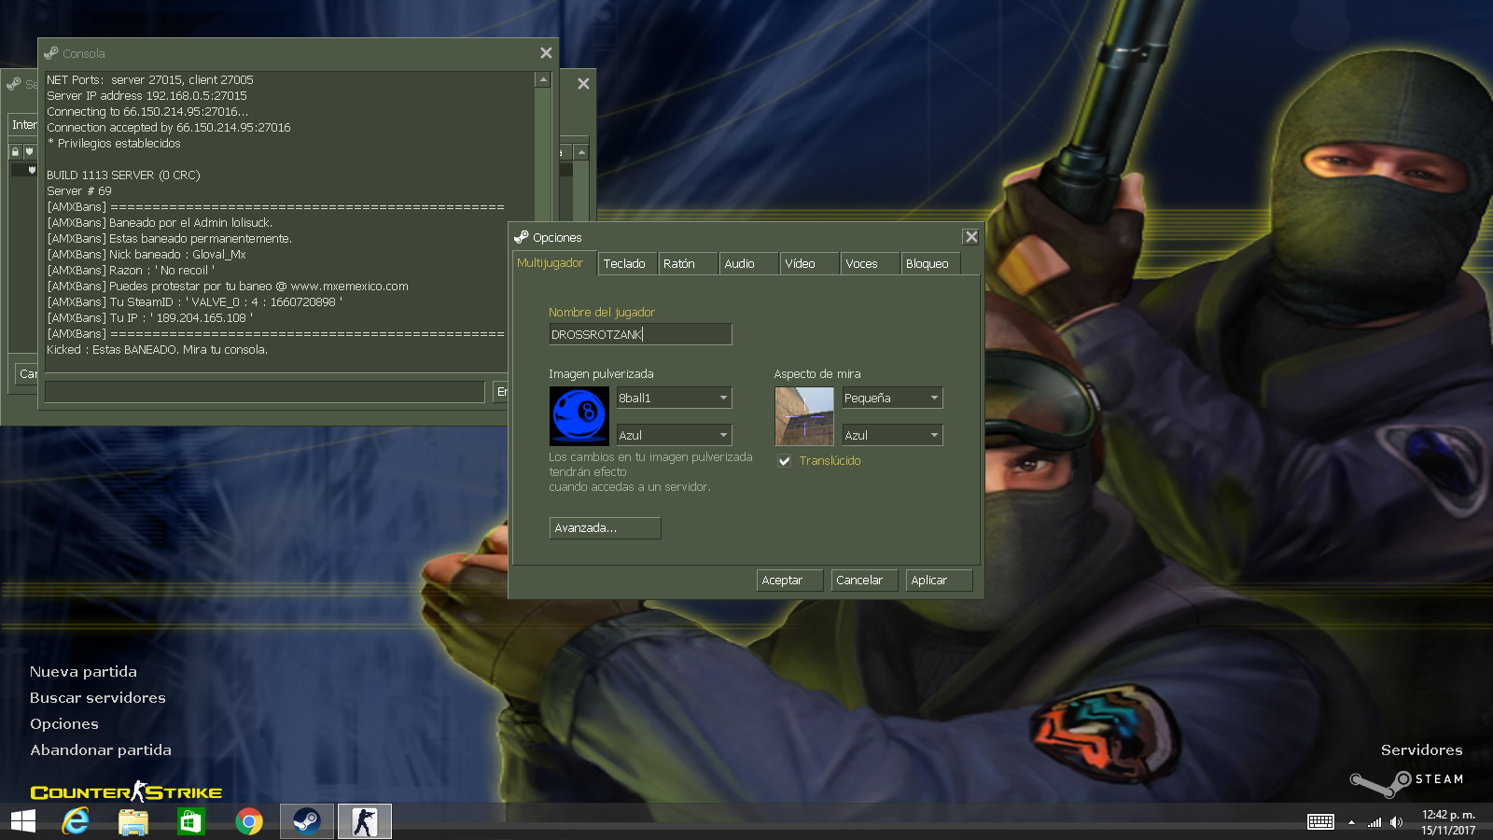Launch Internet Explorer from taskbar

(x=76, y=821)
